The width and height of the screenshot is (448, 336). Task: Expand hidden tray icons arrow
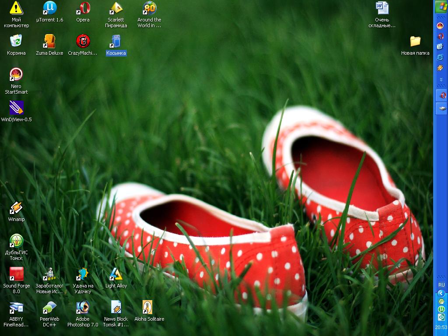pos(441,293)
